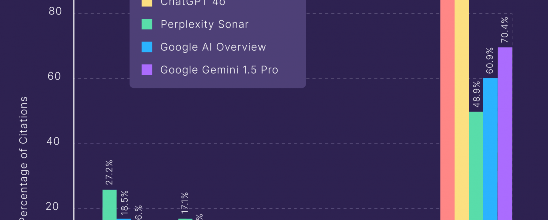Click the blue Google AI Overview legend swatch
The image size is (548, 220).
point(147,47)
